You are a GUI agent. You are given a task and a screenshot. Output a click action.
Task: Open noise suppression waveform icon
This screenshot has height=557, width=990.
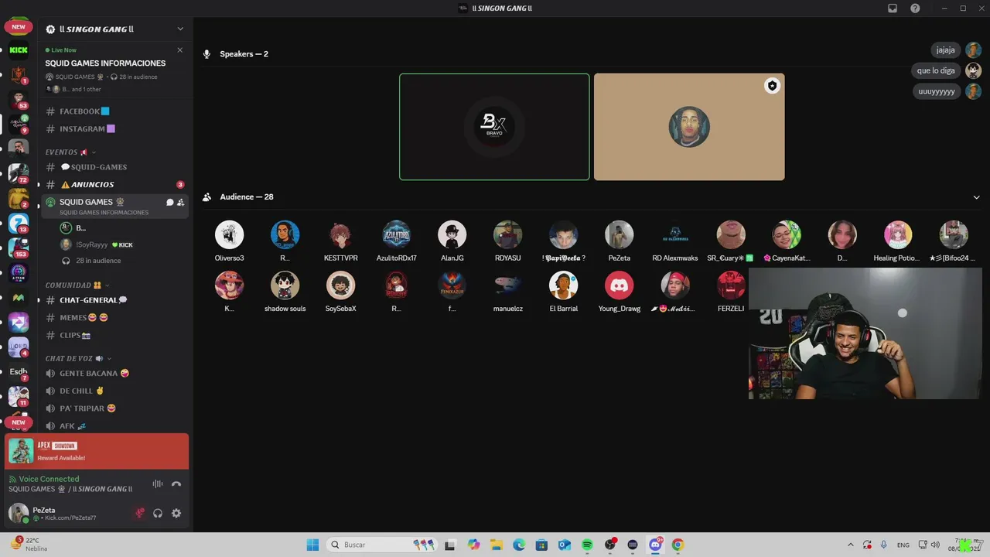[158, 484]
